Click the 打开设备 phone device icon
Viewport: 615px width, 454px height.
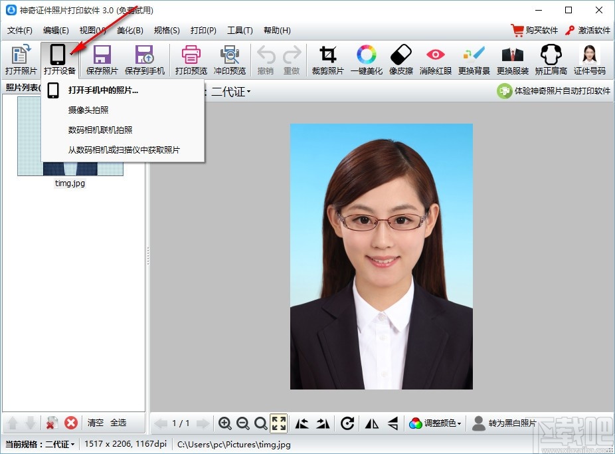point(58,55)
